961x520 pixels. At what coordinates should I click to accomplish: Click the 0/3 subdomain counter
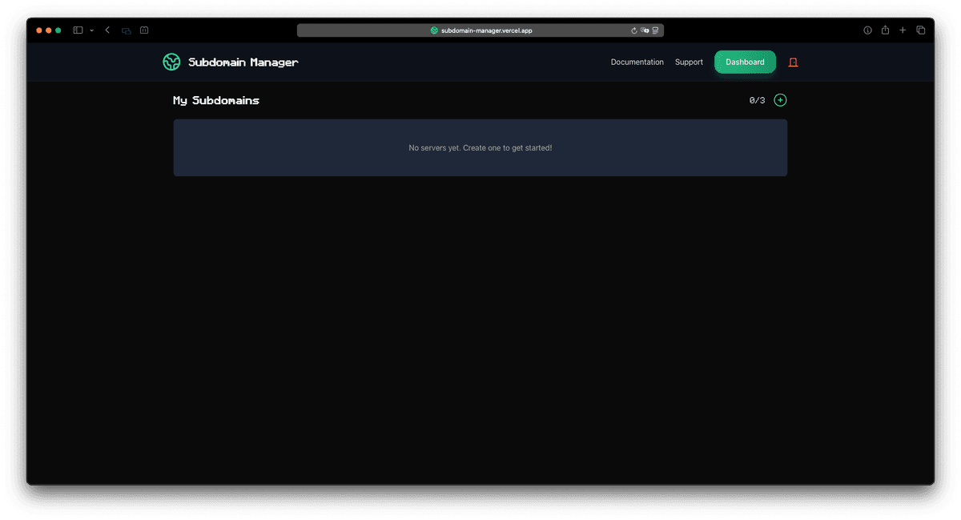coord(756,99)
